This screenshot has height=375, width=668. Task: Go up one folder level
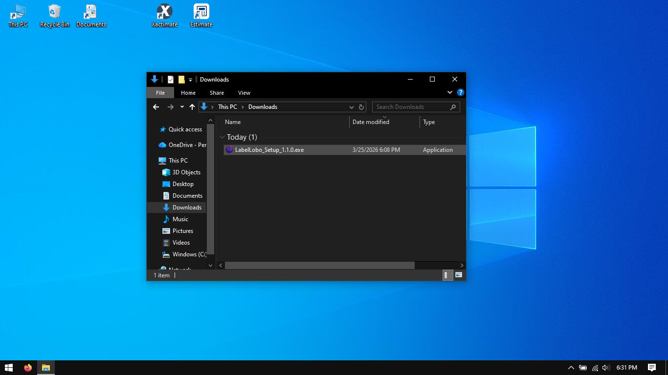pyautogui.click(x=192, y=107)
